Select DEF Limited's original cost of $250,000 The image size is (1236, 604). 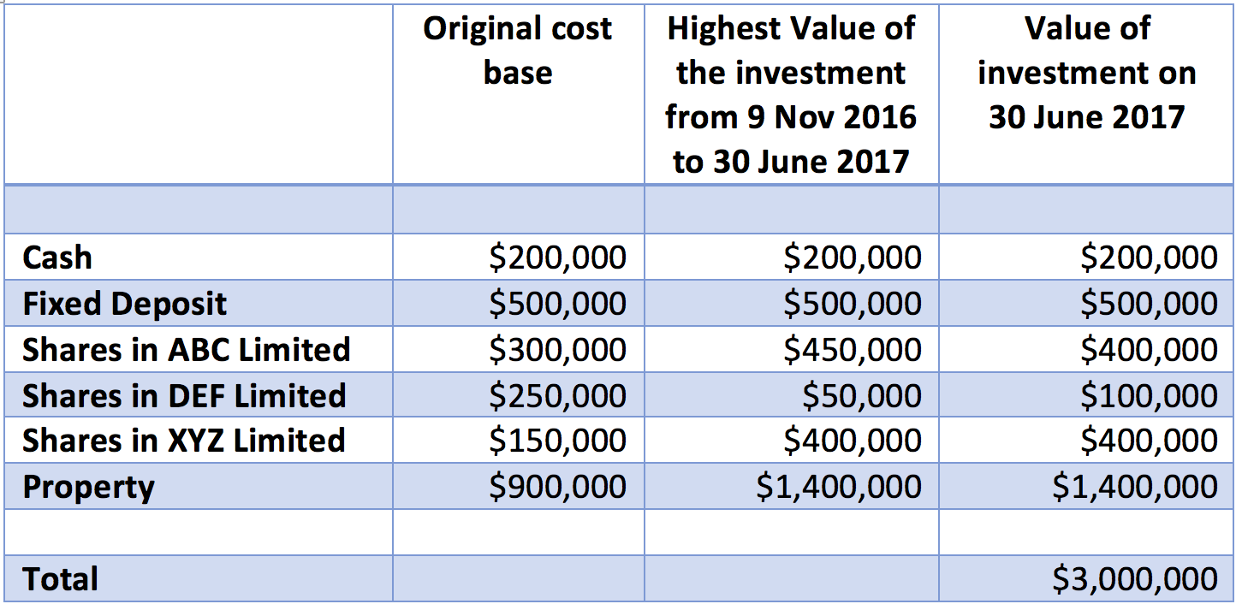pyautogui.click(x=557, y=395)
